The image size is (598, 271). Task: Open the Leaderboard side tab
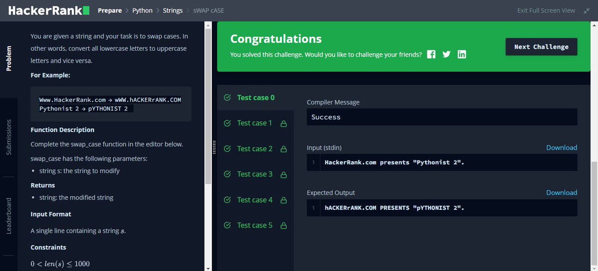pyautogui.click(x=8, y=216)
